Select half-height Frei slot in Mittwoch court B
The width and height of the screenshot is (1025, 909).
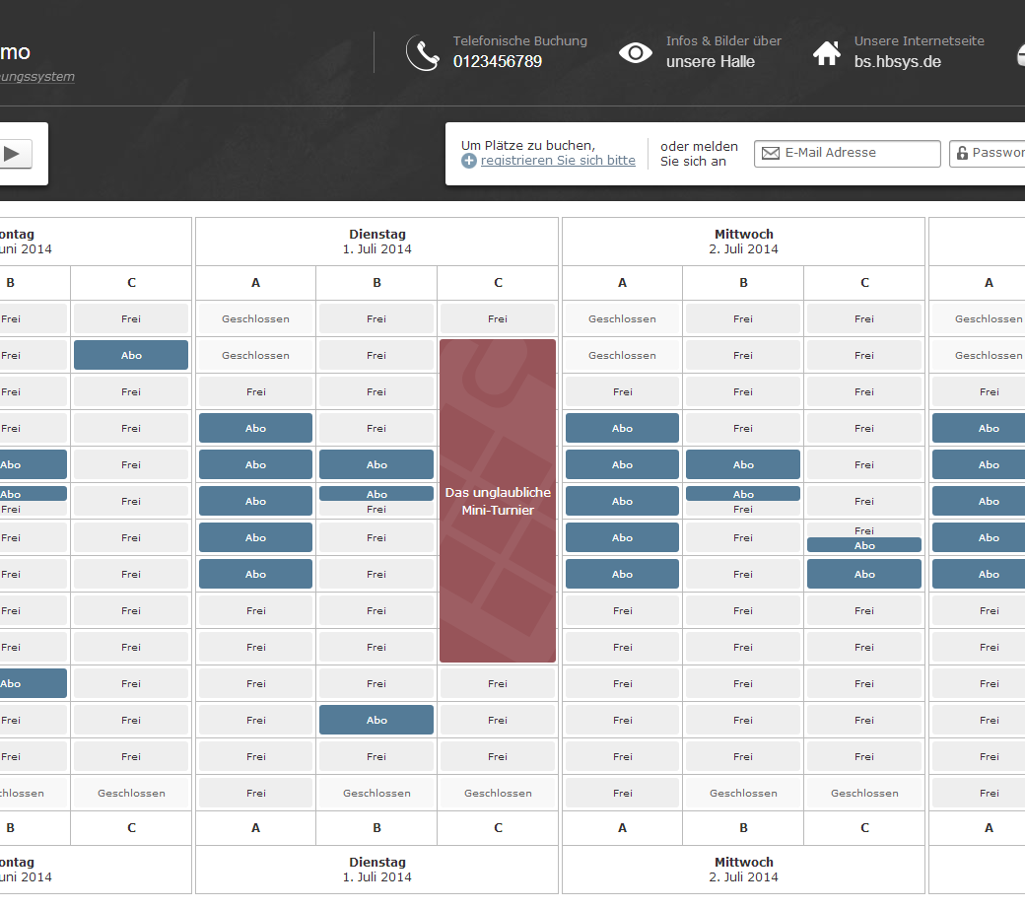[743, 510]
